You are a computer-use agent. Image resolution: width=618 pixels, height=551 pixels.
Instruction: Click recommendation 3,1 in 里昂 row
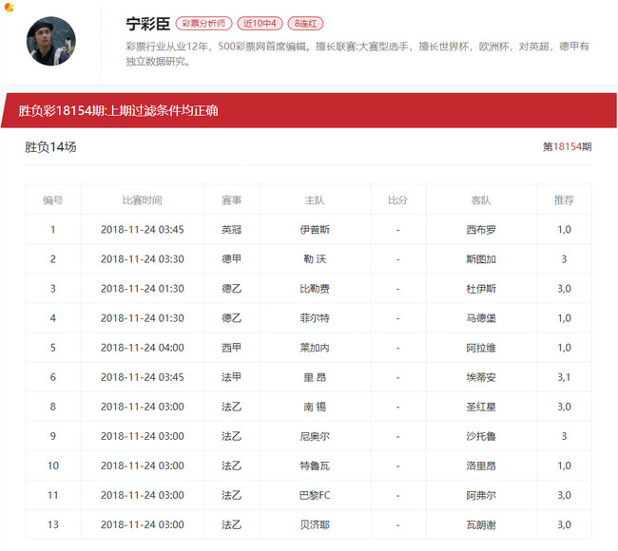coord(564,377)
